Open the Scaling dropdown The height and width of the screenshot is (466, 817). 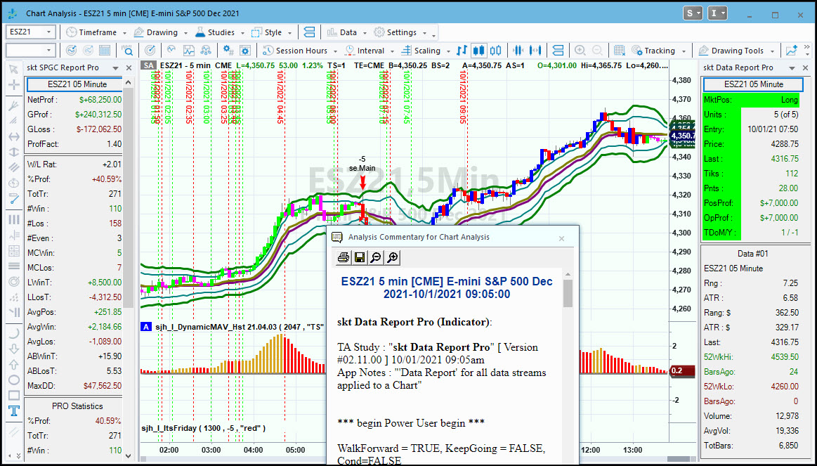[426, 51]
